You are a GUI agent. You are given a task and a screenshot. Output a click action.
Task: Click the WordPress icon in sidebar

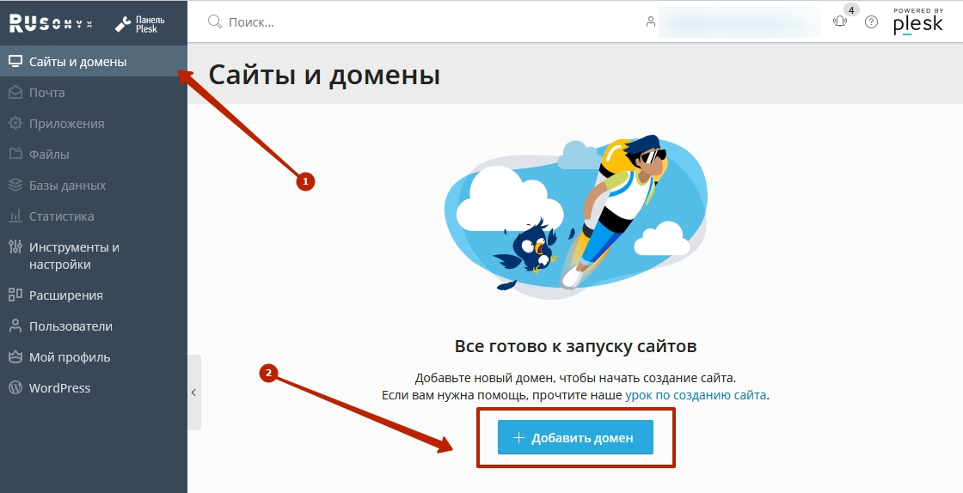point(15,387)
